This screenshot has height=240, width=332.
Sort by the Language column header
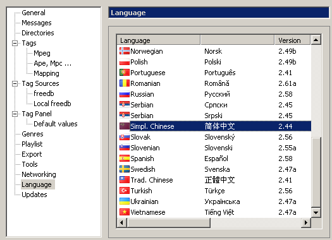click(x=158, y=40)
